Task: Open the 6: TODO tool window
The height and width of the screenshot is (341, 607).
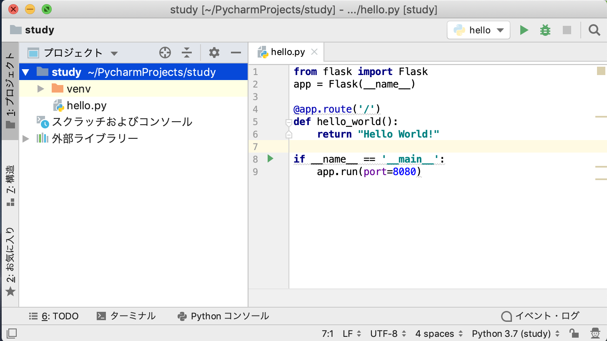Action: point(54,316)
